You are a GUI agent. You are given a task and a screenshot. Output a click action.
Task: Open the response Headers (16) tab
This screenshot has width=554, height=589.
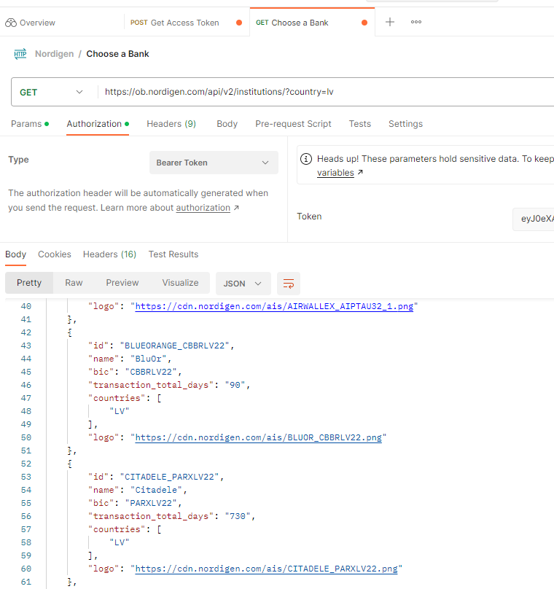[x=109, y=254]
